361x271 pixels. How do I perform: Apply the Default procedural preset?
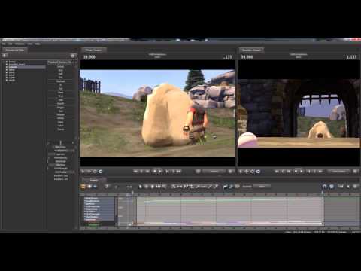click(x=61, y=66)
